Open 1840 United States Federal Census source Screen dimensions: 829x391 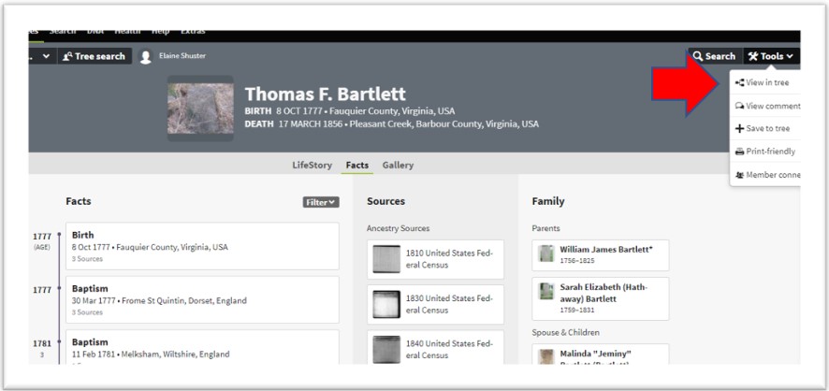(435, 347)
